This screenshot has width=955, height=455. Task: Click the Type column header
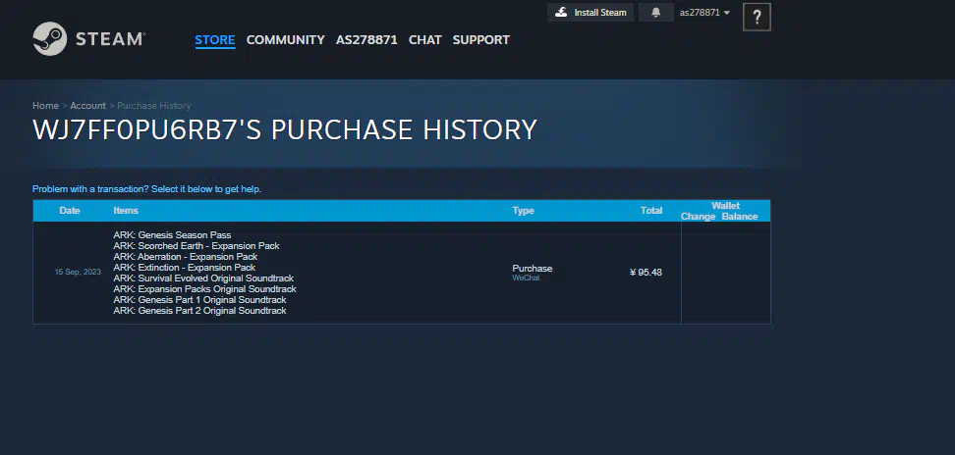click(x=523, y=211)
